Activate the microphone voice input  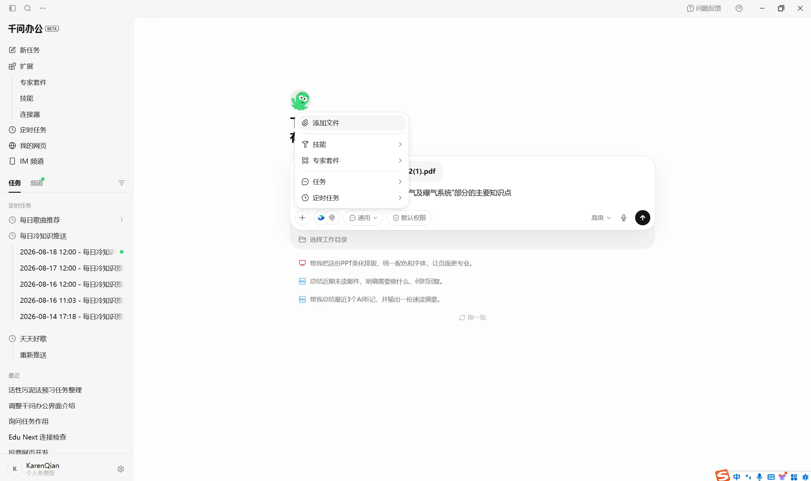(623, 218)
